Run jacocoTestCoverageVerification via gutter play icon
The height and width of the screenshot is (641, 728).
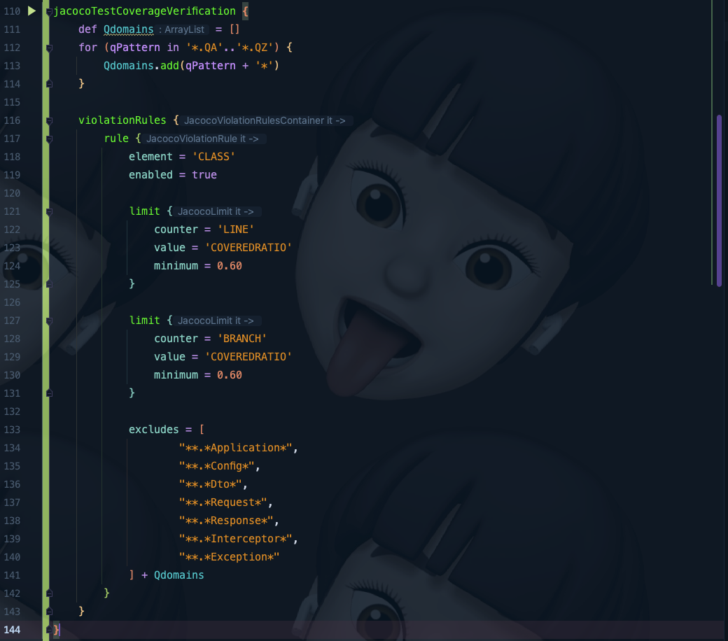click(31, 10)
